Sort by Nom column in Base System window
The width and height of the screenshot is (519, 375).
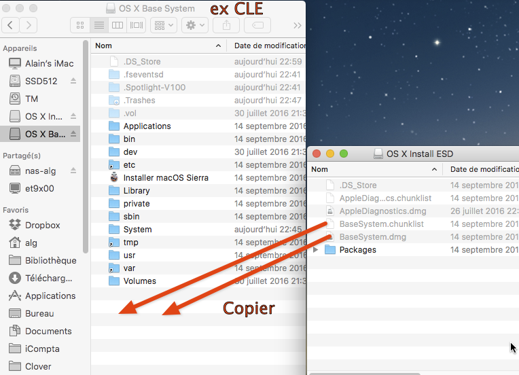coord(158,46)
